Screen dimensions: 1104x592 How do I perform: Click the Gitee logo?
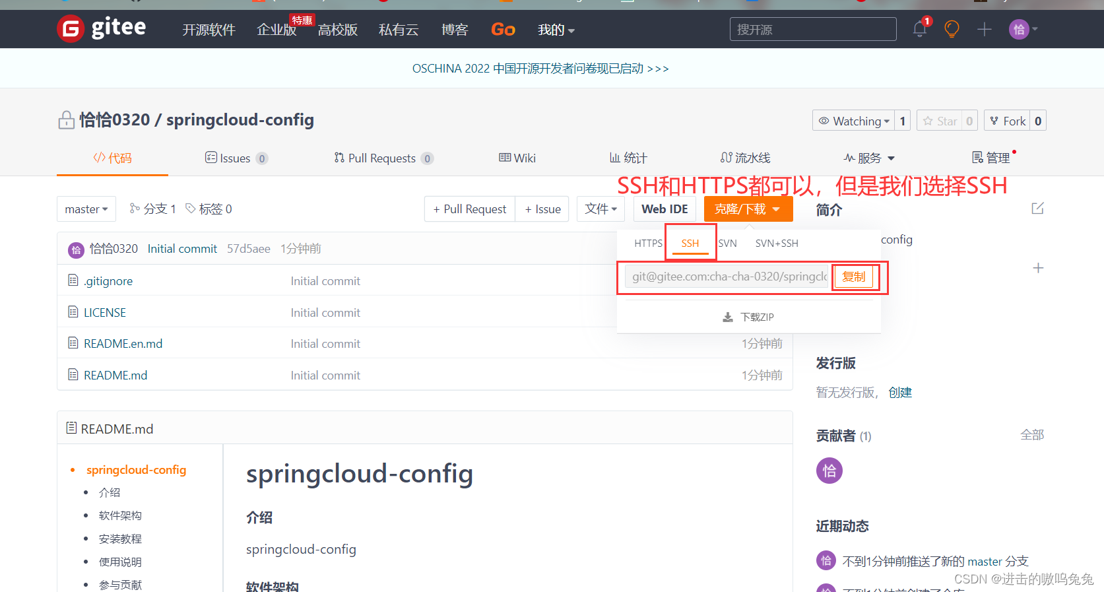click(102, 28)
